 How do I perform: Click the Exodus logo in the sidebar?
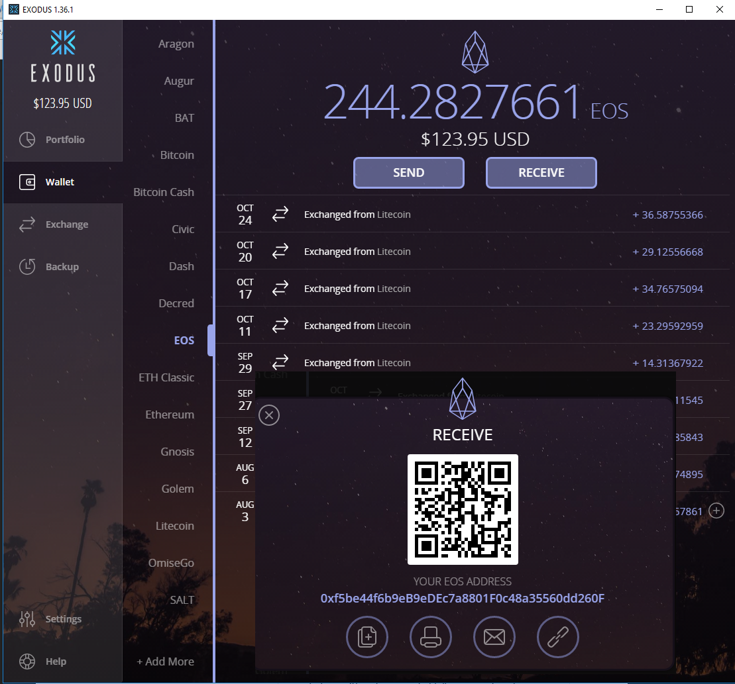point(63,56)
